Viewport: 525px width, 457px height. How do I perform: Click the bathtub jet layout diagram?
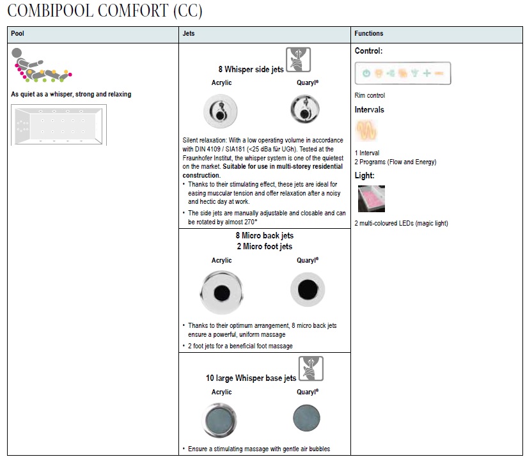click(59, 125)
